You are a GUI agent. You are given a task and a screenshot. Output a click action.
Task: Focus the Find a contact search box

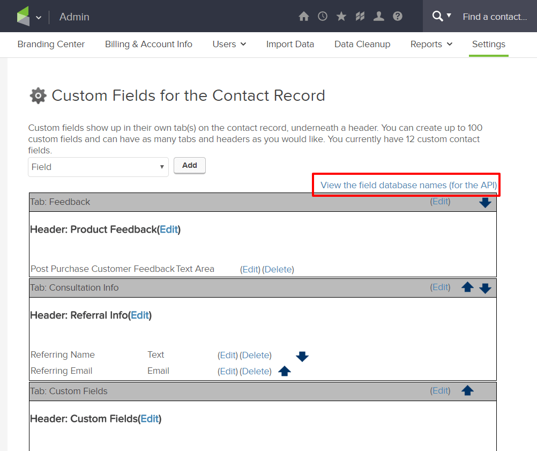coord(495,17)
